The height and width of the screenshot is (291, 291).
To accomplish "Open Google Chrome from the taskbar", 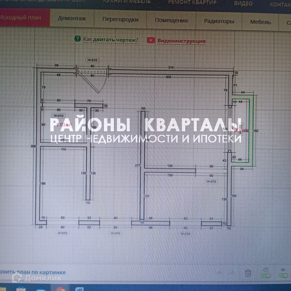I will tap(60, 289).
